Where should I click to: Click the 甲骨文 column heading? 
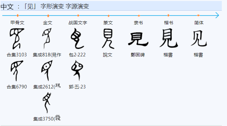tap(17, 23)
